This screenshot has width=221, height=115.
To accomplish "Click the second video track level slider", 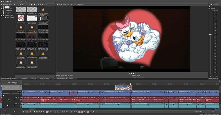I will coord(20,93).
